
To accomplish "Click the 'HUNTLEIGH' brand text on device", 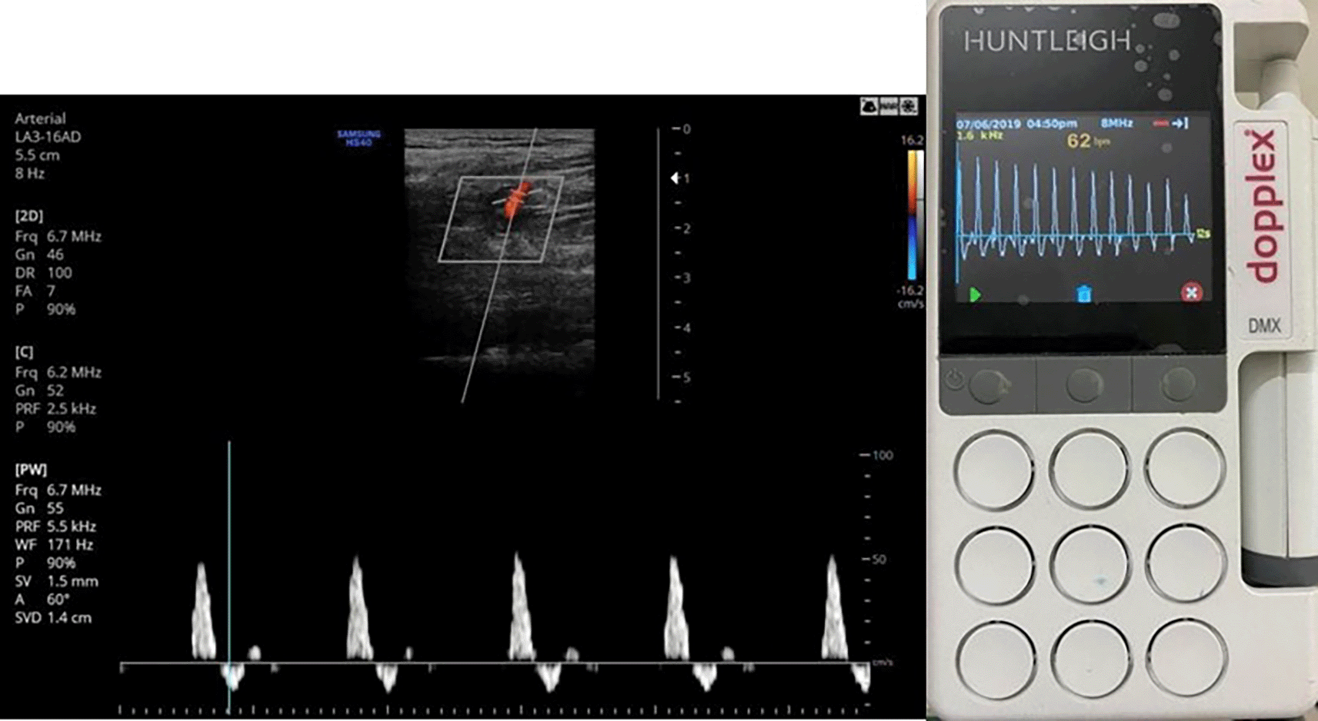I will tap(1047, 42).
